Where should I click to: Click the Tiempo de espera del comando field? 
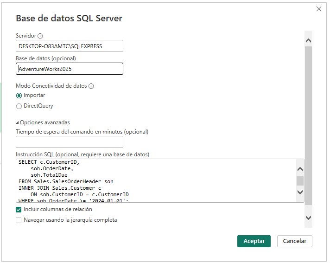(69, 142)
